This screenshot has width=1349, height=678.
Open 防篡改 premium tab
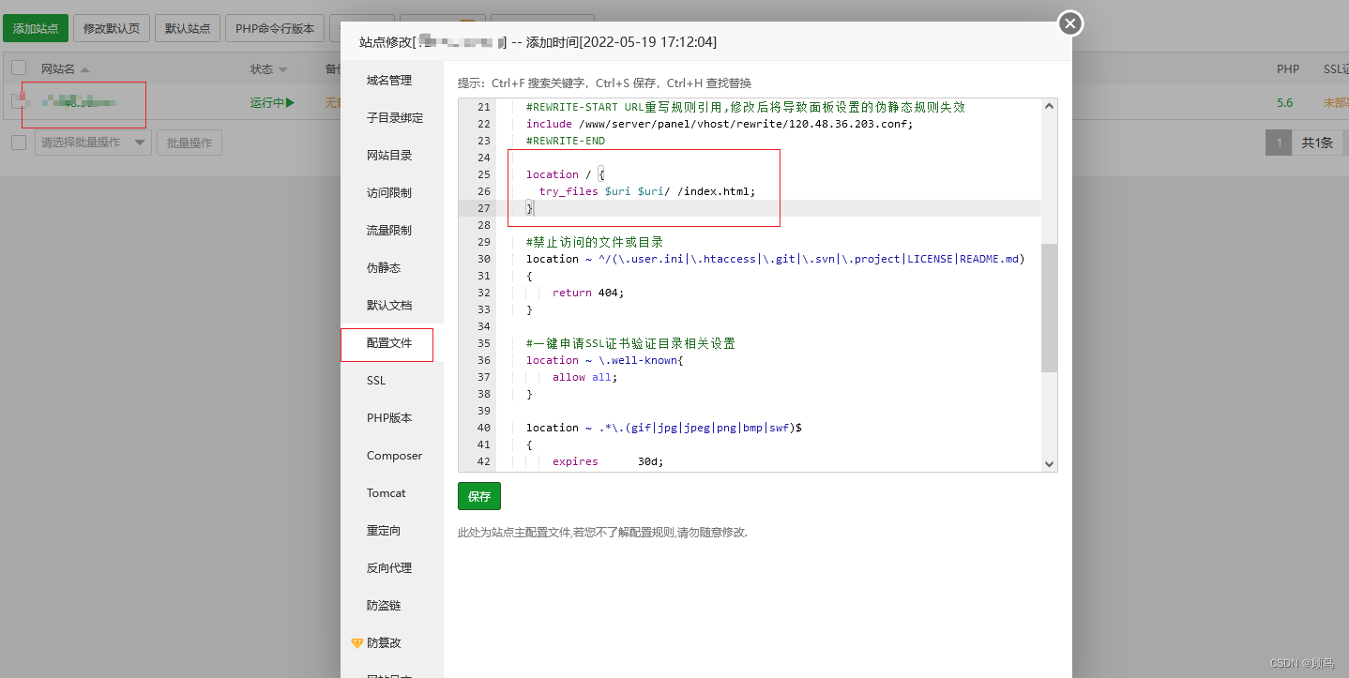coord(384,643)
